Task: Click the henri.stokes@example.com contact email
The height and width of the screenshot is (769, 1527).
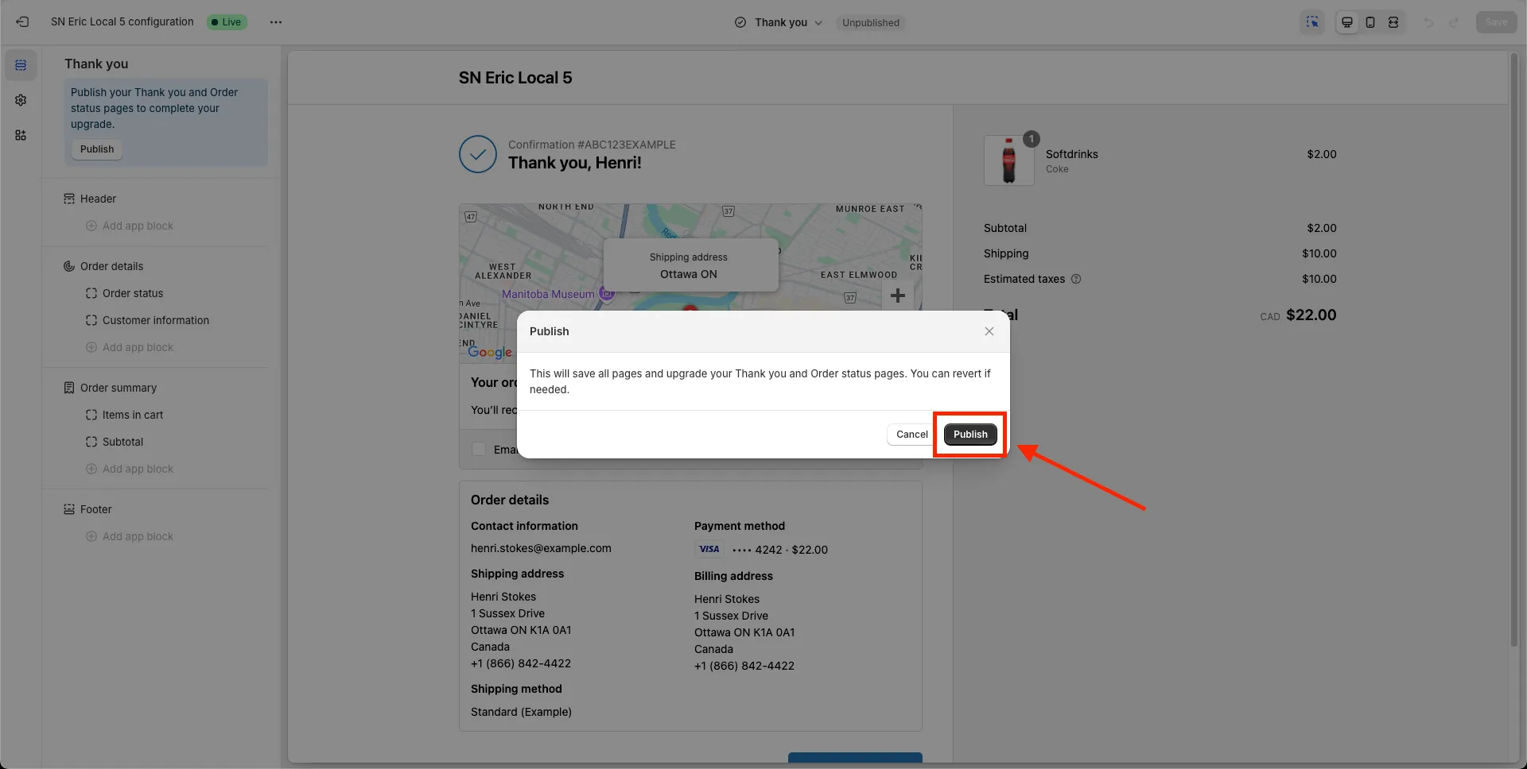Action: point(541,548)
